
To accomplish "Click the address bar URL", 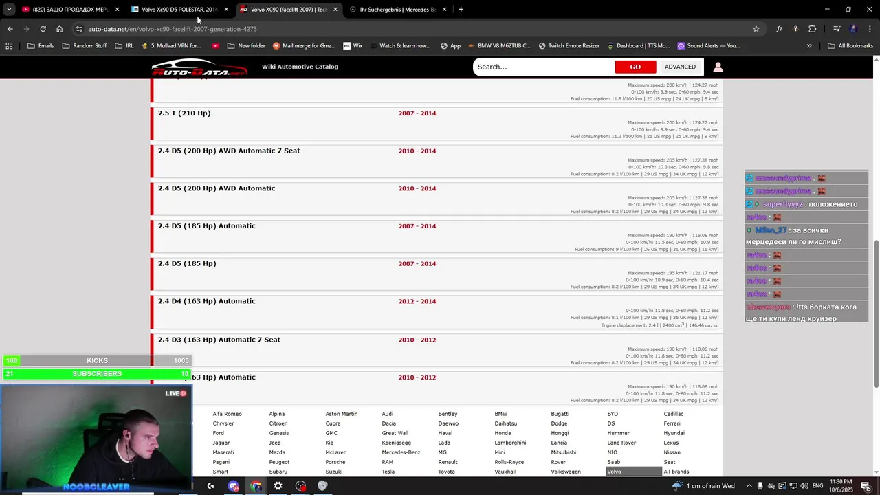I will pyautogui.click(x=172, y=29).
